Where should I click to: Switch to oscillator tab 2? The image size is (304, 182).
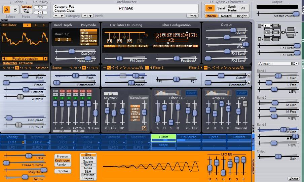(x=35, y=25)
